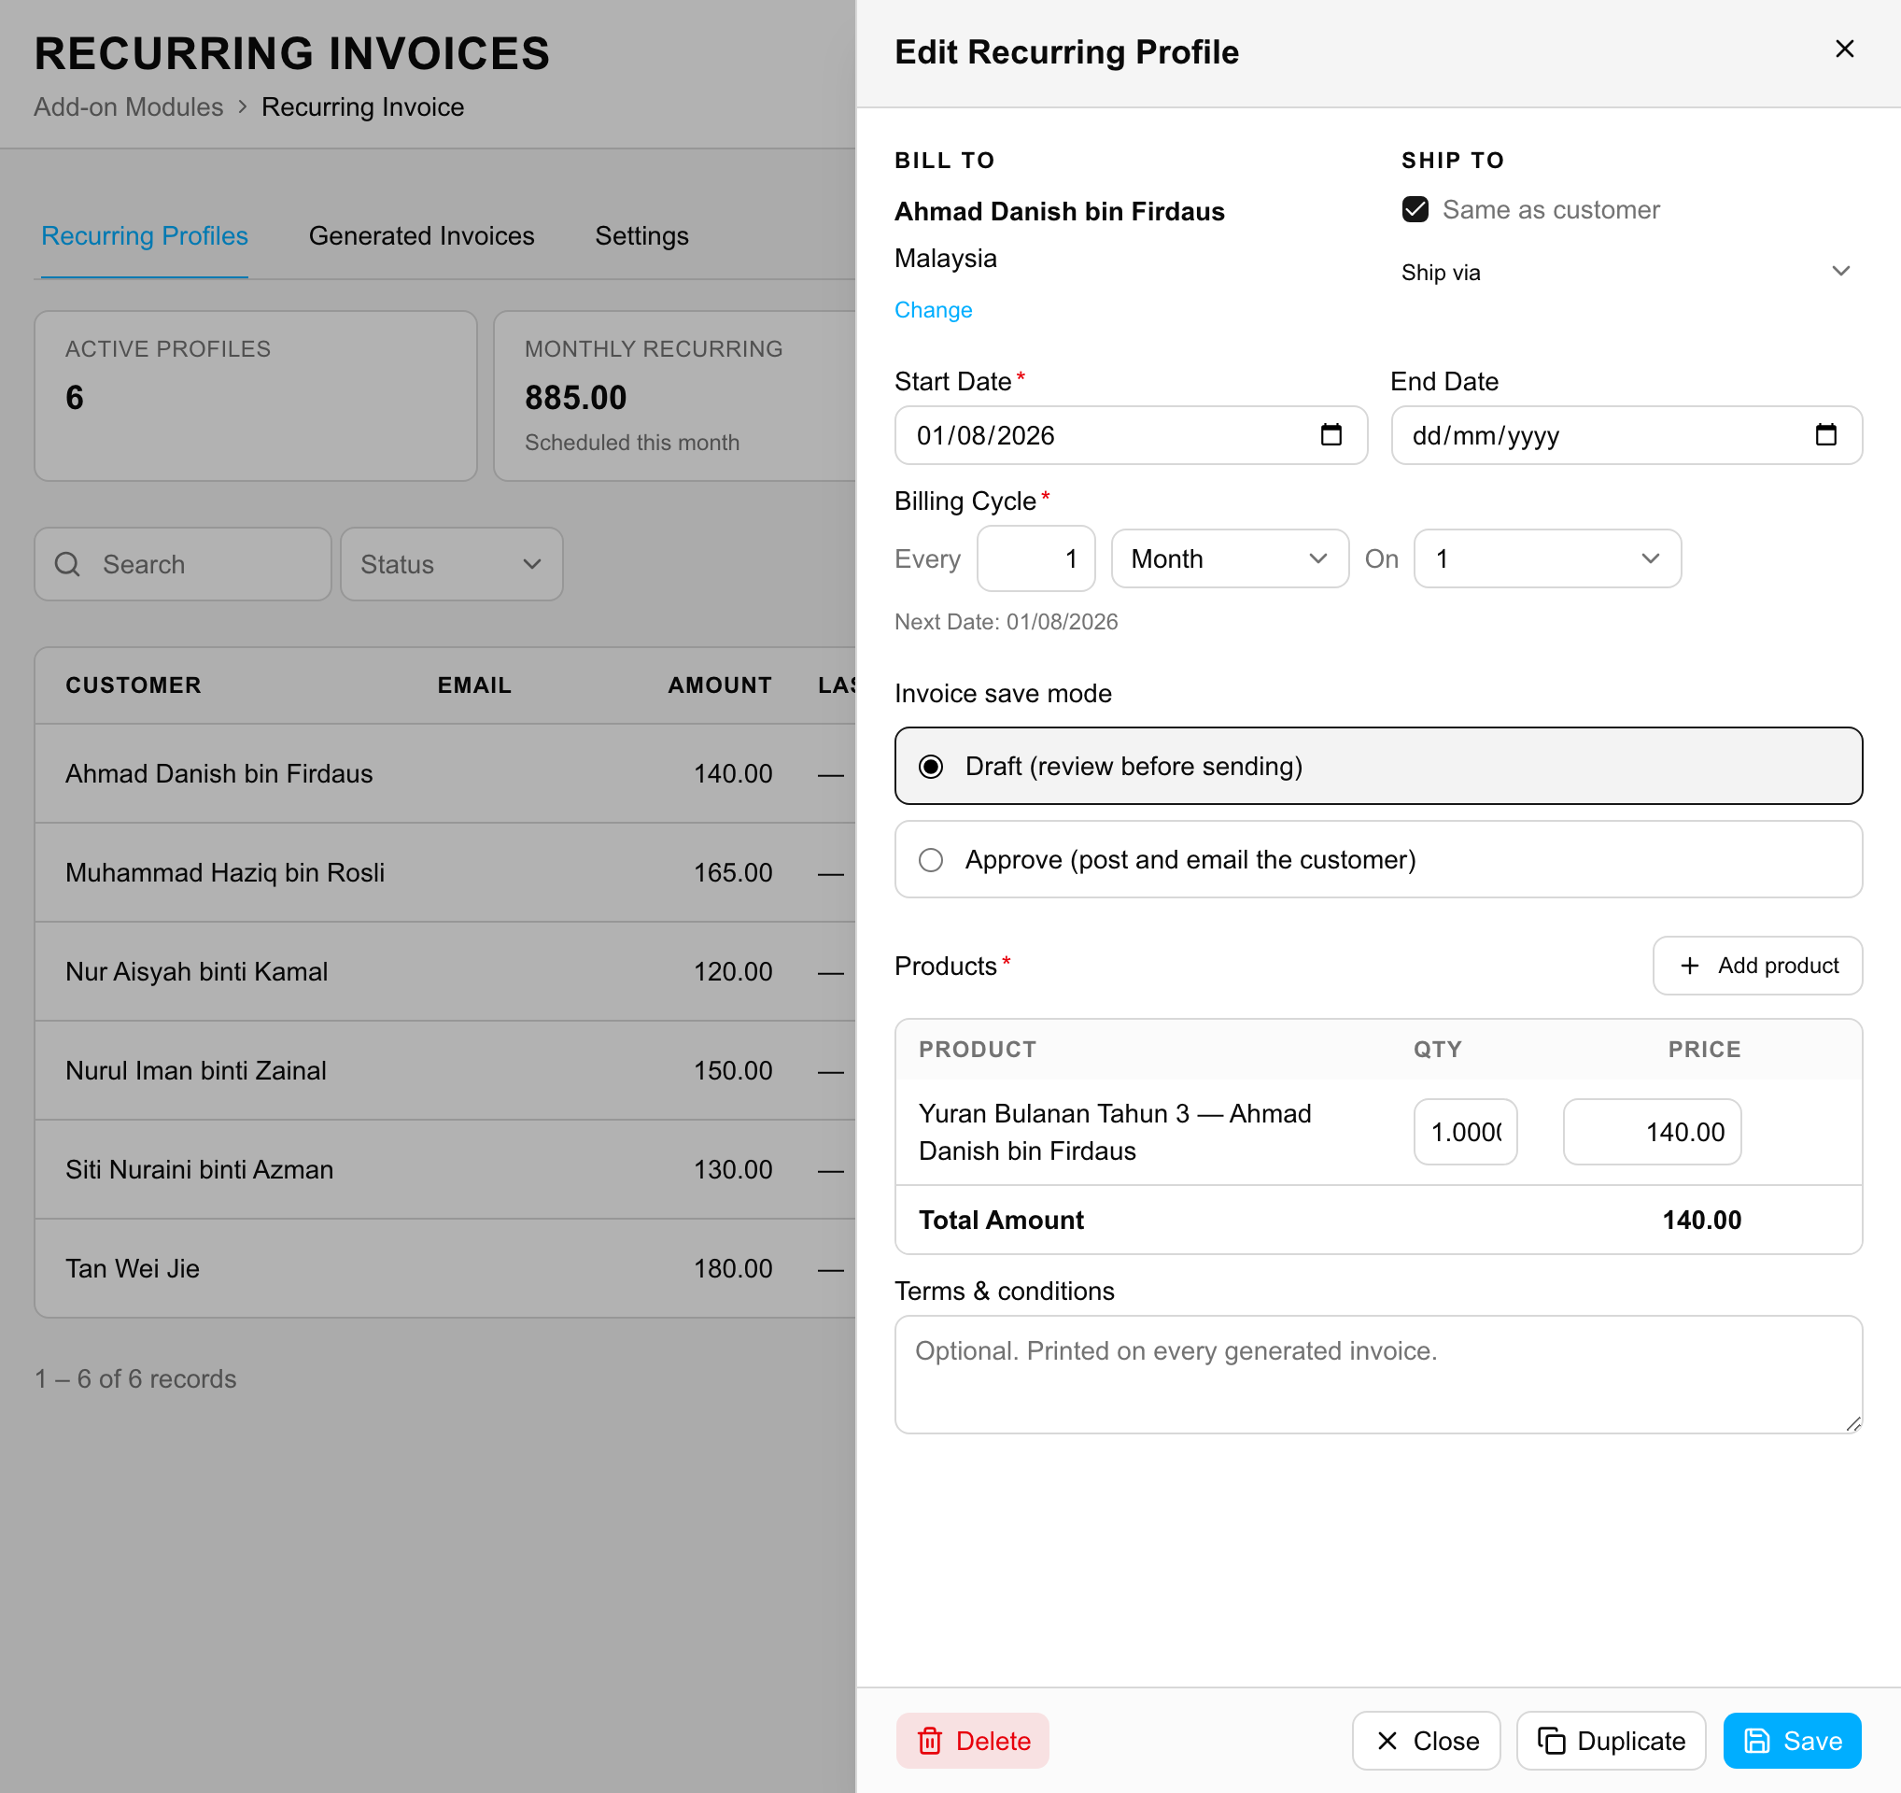Open Muhammad Haziq bin Rosli row
Image resolution: width=1901 pixels, height=1793 pixels.
point(444,872)
